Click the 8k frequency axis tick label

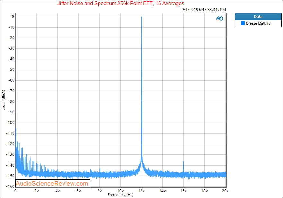point(99,191)
